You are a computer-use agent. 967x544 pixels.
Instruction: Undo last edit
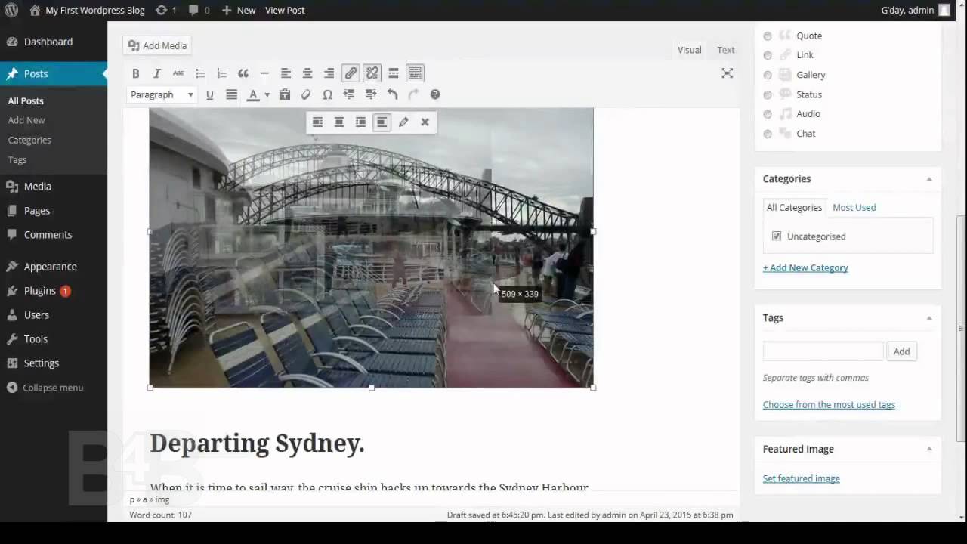[x=392, y=94]
